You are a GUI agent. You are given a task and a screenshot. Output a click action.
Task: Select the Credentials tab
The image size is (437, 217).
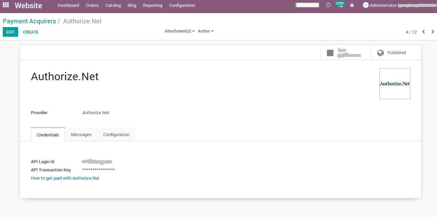48,135
